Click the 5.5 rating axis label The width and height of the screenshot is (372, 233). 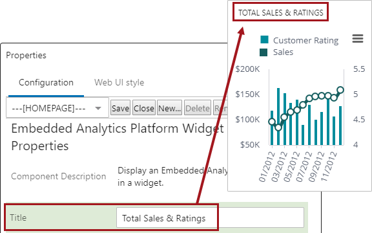click(x=359, y=69)
